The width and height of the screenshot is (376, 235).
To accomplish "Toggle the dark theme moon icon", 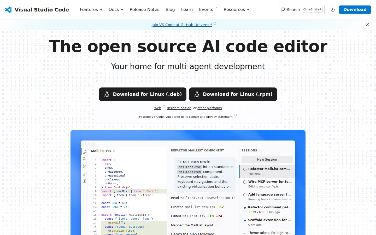I will pyautogui.click(x=333, y=10).
